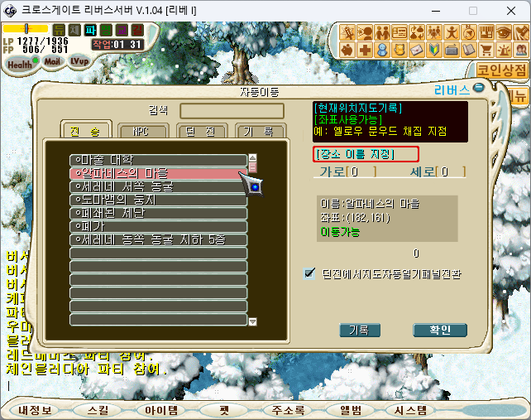Toggle the dungeon auto map open checkbox

click(x=309, y=273)
